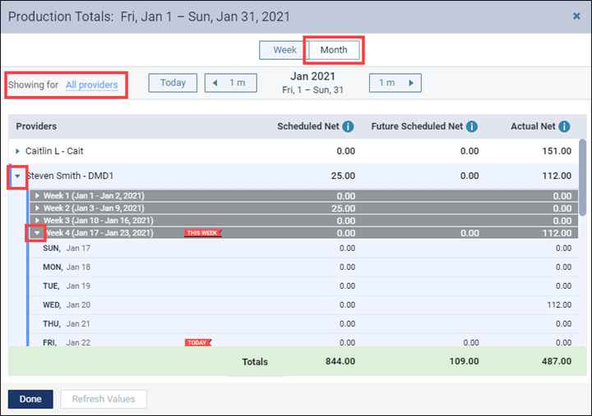592x416 pixels.
Task: Click Providers column header
Action: (36, 126)
